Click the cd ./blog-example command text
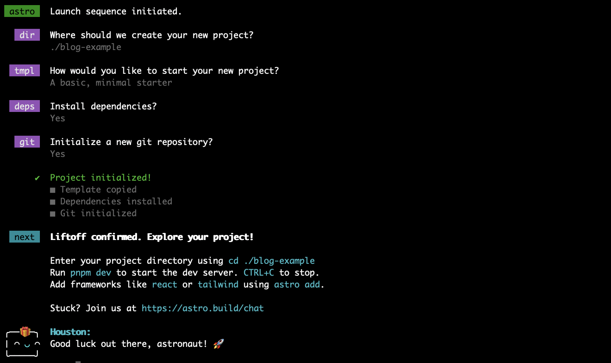The height and width of the screenshot is (363, 611). (x=272, y=261)
